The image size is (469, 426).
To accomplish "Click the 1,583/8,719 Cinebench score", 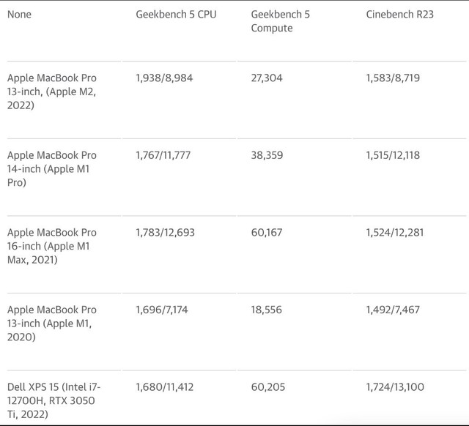I will (x=393, y=78).
